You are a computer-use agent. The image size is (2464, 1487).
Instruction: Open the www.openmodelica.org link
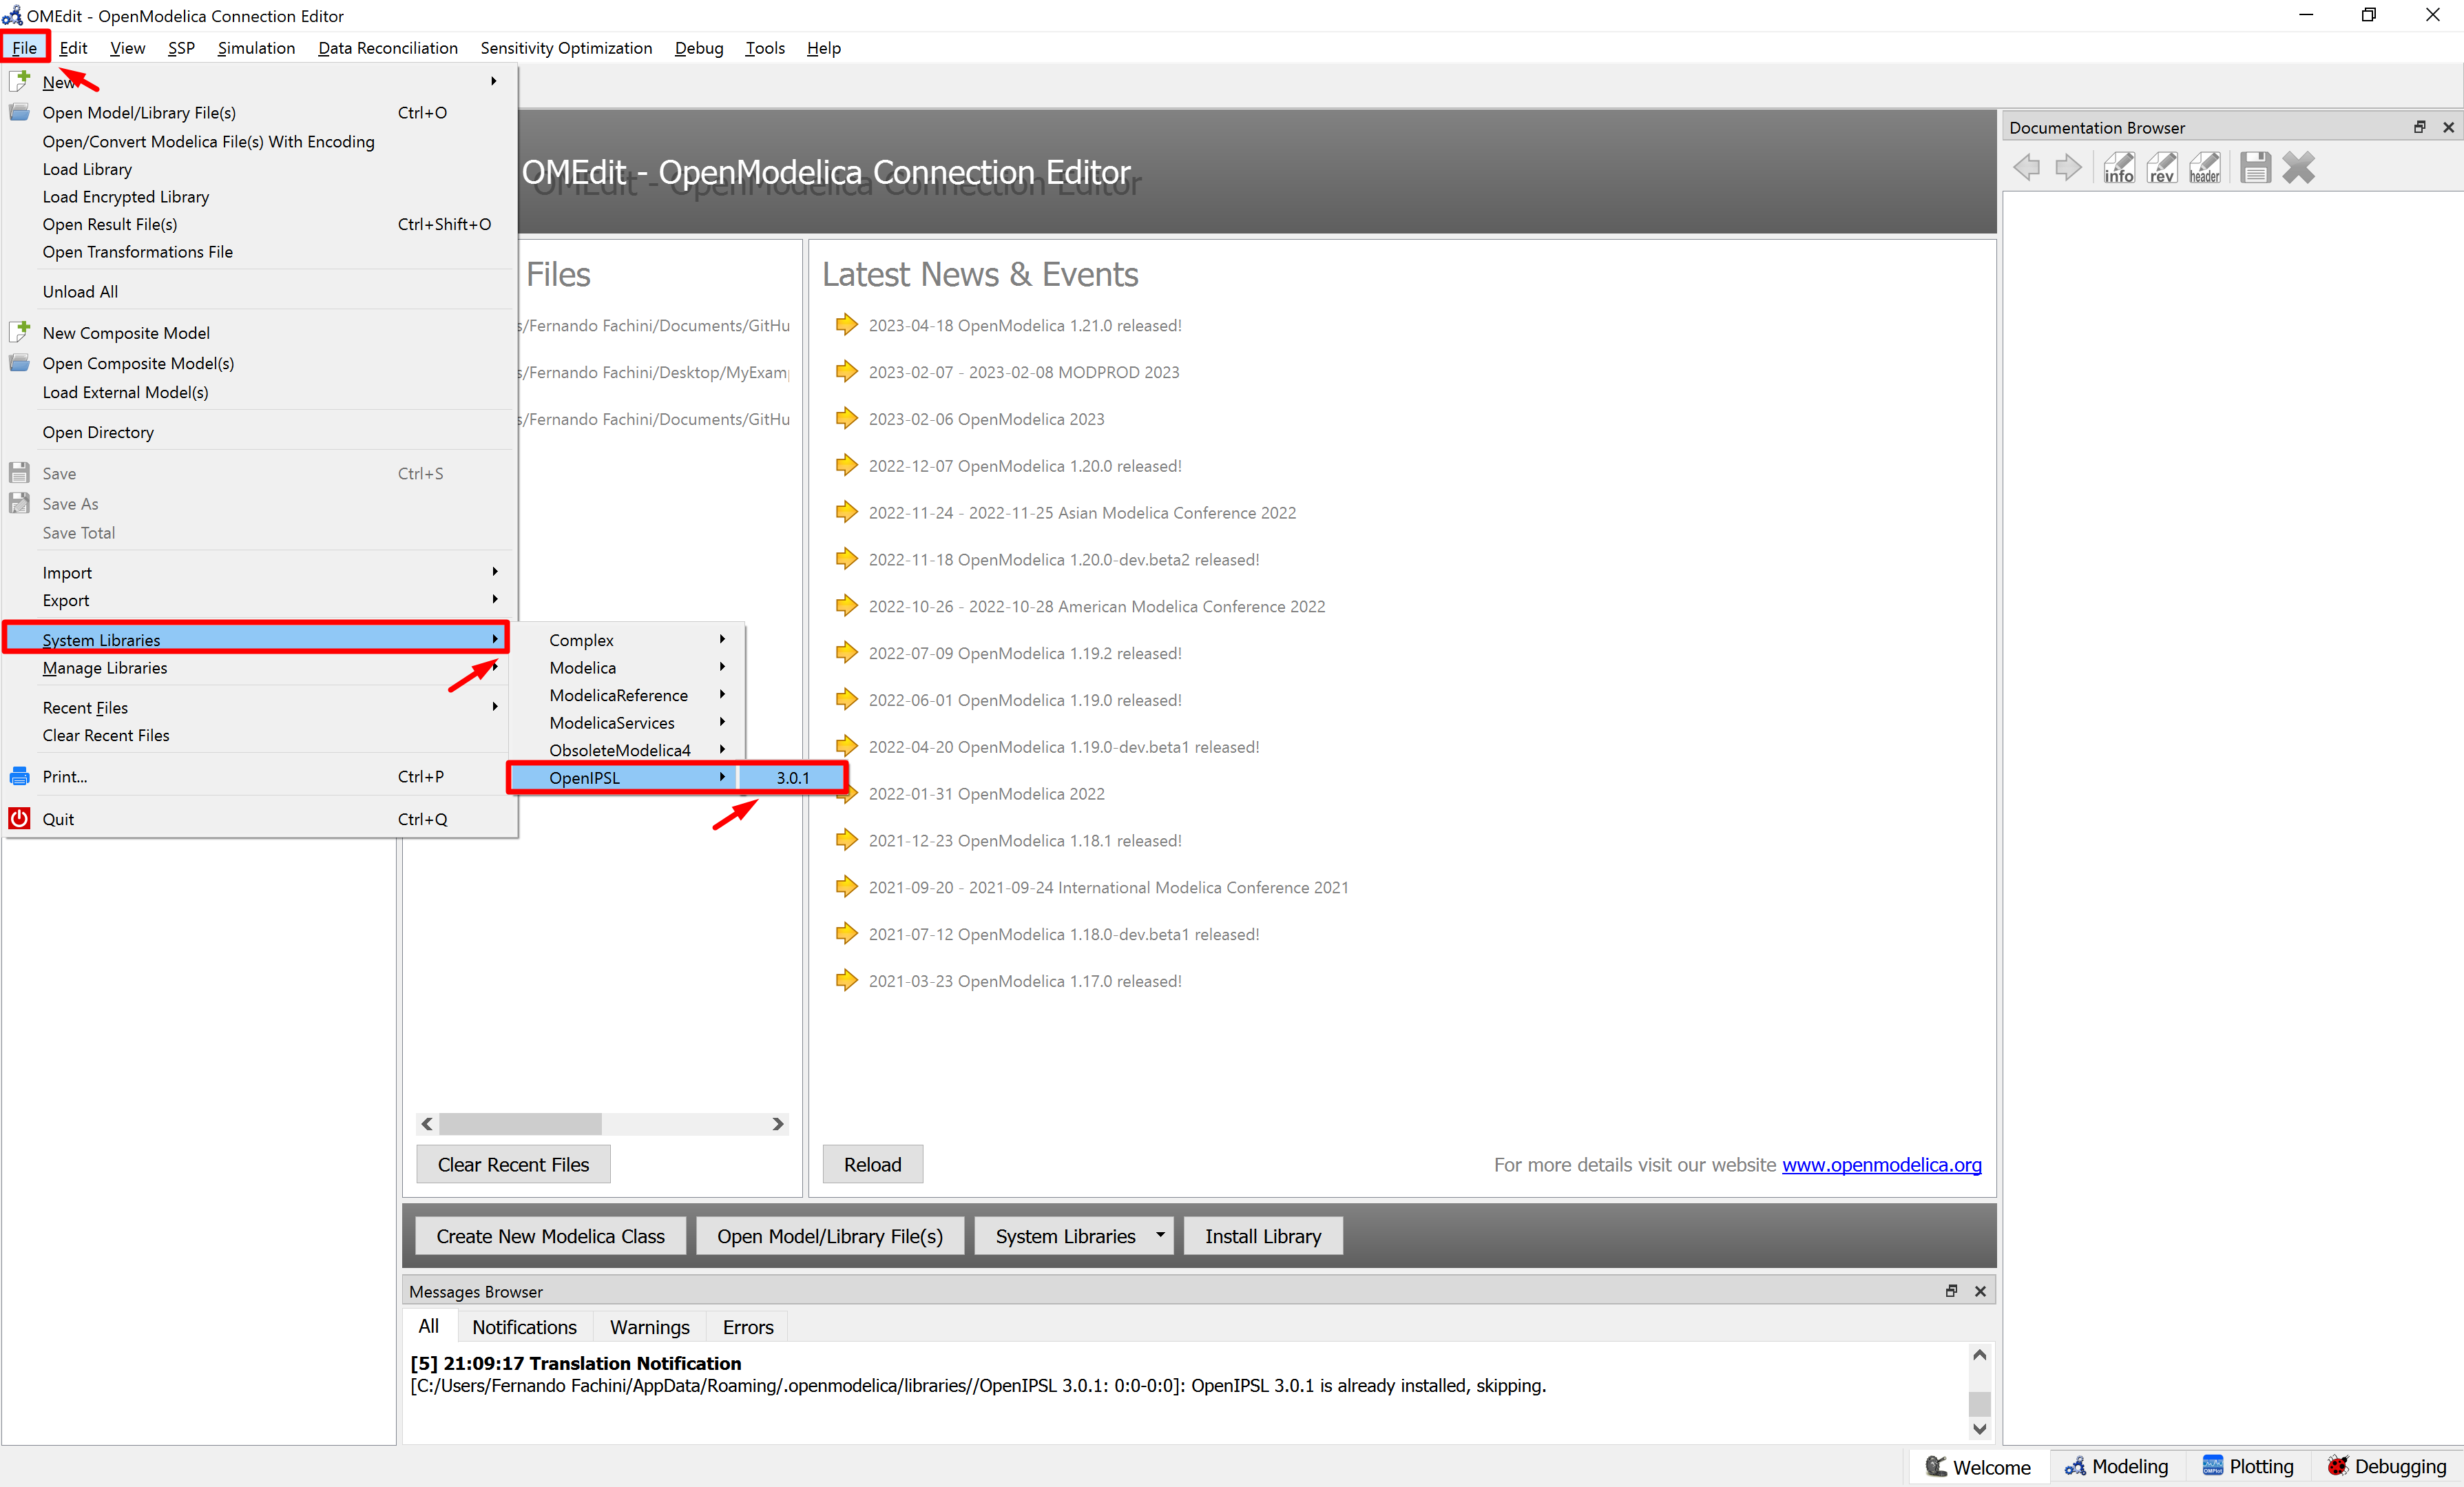[x=1881, y=1165]
